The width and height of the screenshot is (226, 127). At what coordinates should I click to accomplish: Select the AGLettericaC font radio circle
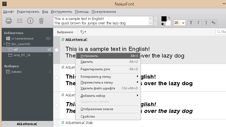(x=57, y=50)
